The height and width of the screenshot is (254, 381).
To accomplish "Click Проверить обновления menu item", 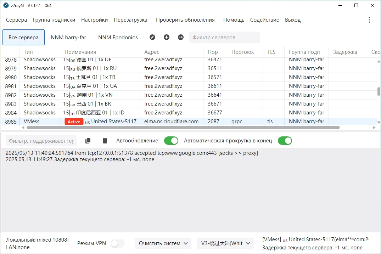I will [x=185, y=20].
